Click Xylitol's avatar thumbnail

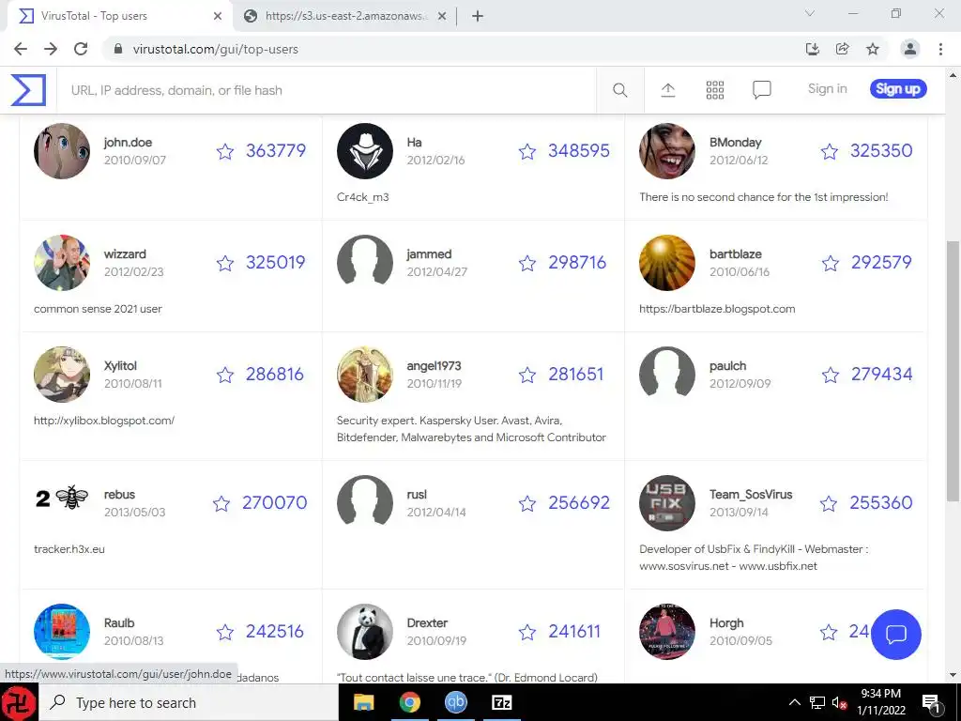click(62, 374)
